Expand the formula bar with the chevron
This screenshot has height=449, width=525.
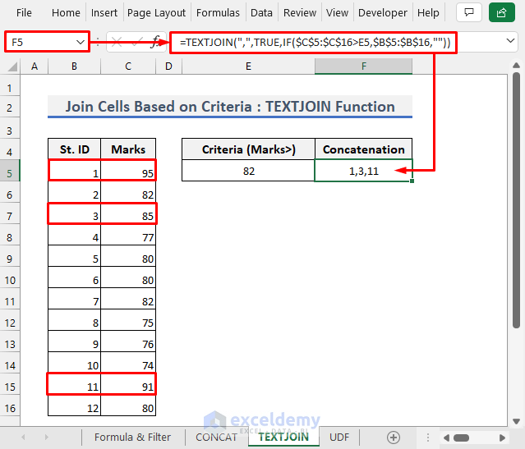510,41
